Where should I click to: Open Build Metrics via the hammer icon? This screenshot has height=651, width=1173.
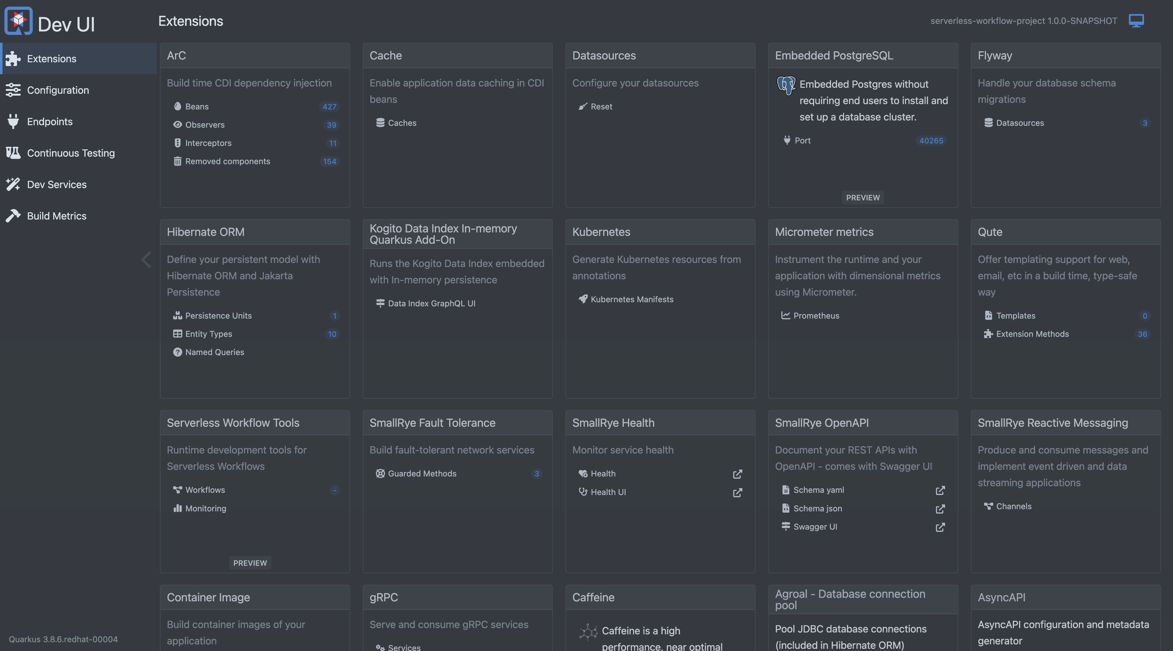[13, 216]
